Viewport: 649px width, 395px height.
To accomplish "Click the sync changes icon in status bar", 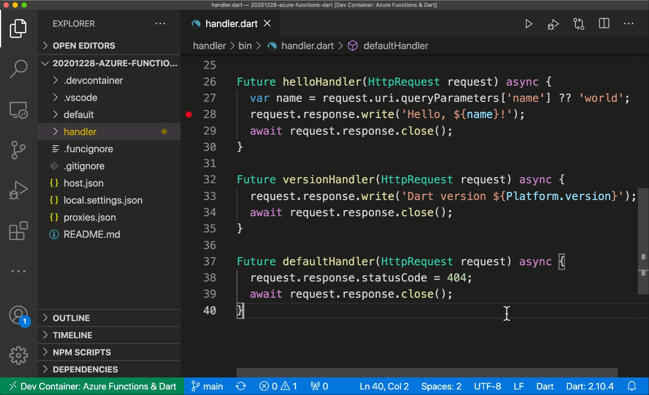I will point(241,386).
